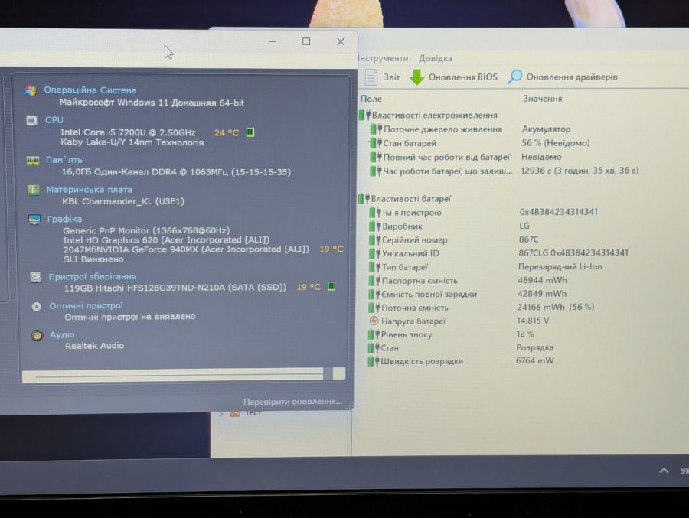The height and width of the screenshot is (518, 689).
Task: Click the voltage icon beside Напруга батареї
Action: point(374,321)
